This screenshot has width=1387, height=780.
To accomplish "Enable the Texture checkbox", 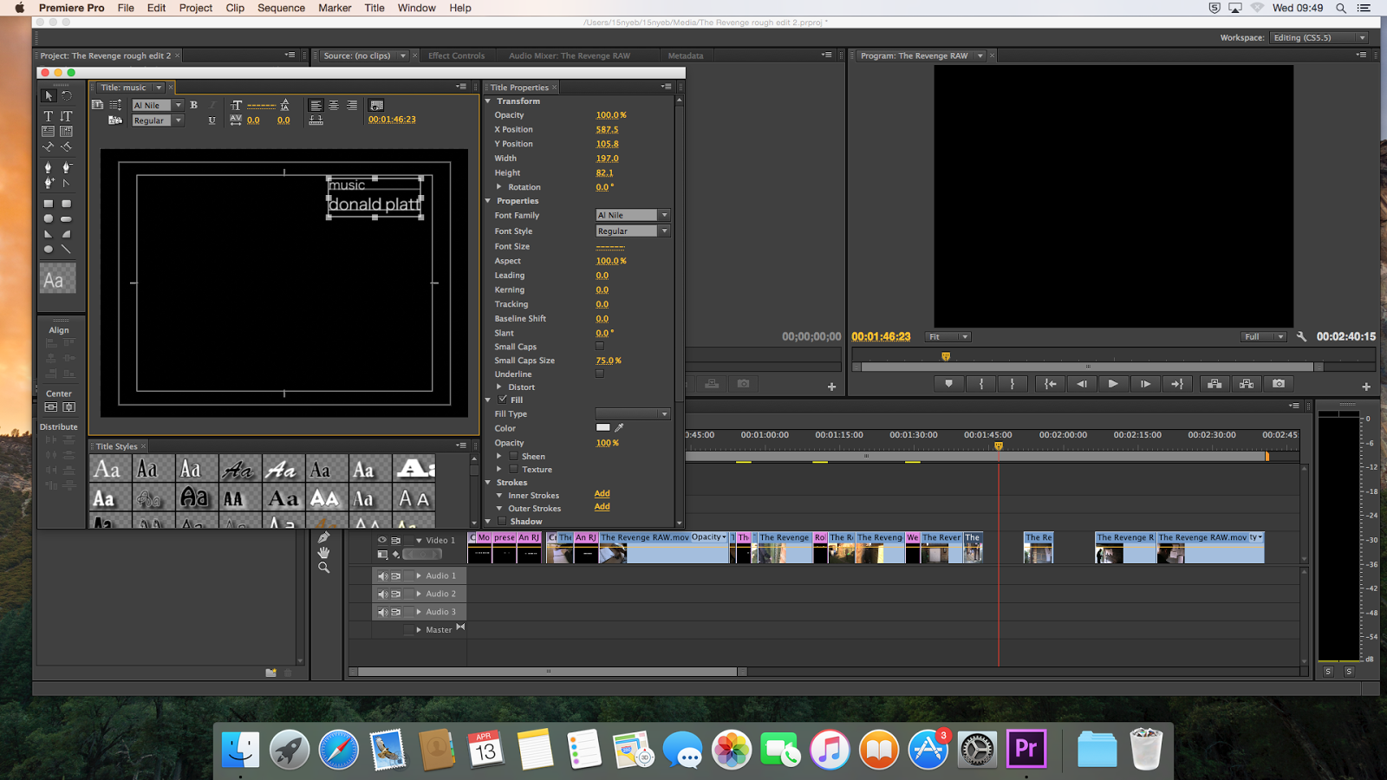I will [x=513, y=469].
